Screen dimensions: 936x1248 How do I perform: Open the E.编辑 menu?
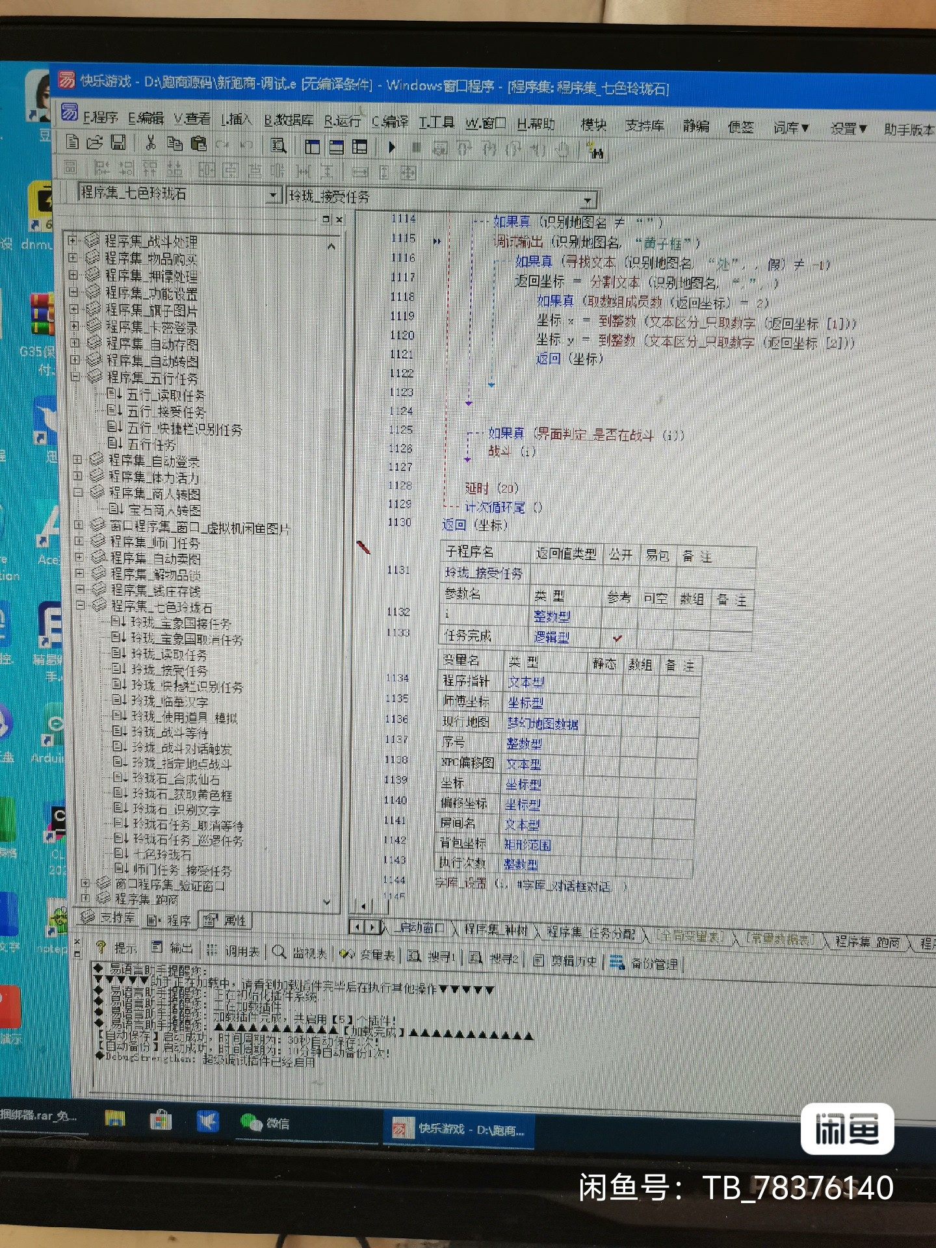pos(146,118)
